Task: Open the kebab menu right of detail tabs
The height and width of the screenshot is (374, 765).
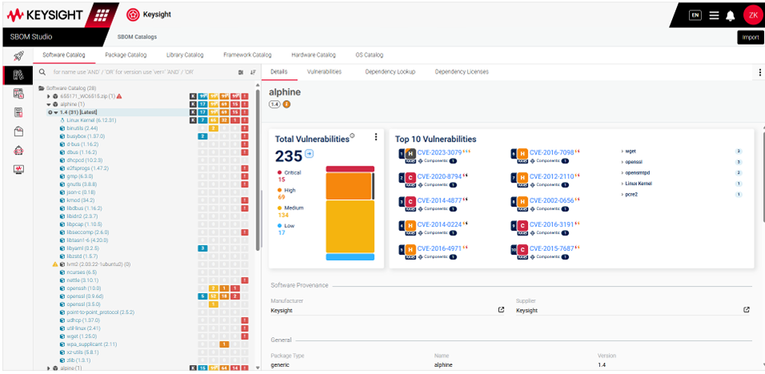Action: click(x=759, y=72)
